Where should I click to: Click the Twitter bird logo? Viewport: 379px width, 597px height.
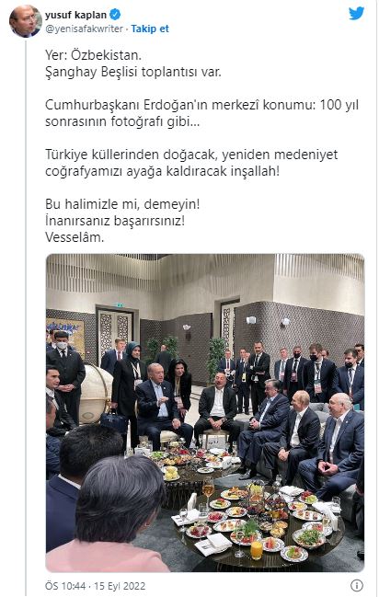click(x=356, y=13)
